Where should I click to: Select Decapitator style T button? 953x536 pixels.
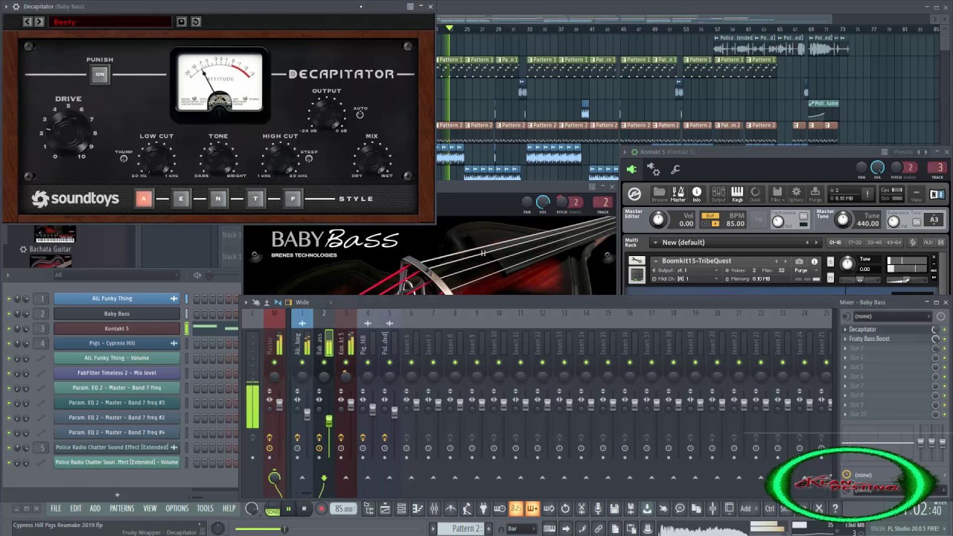[255, 199]
